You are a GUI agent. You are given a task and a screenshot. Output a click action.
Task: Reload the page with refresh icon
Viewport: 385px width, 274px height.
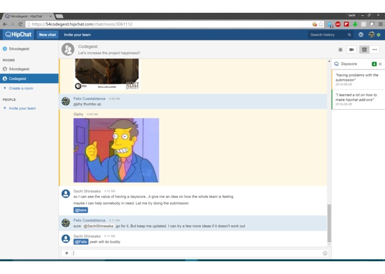(20, 24)
